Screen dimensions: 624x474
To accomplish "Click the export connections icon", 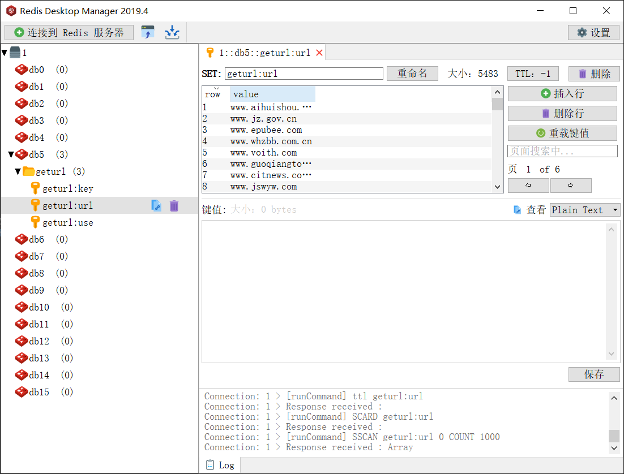I will click(172, 32).
